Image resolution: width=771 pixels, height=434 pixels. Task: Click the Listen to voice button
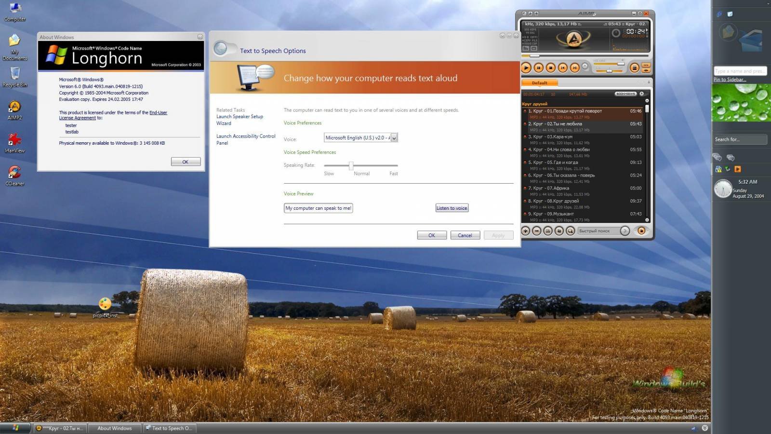(452, 208)
